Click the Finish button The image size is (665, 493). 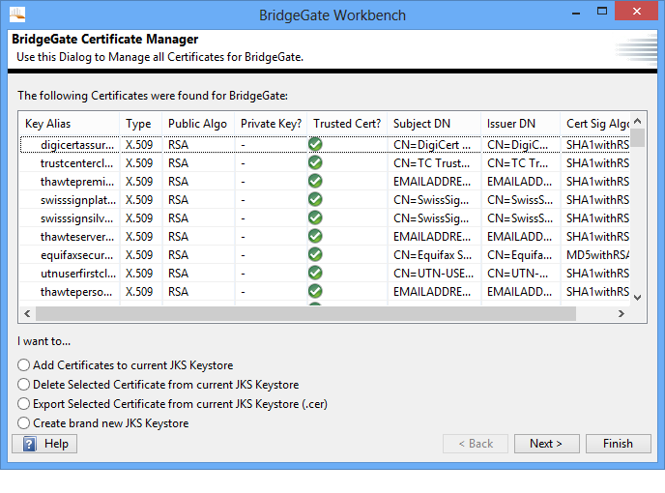point(618,444)
